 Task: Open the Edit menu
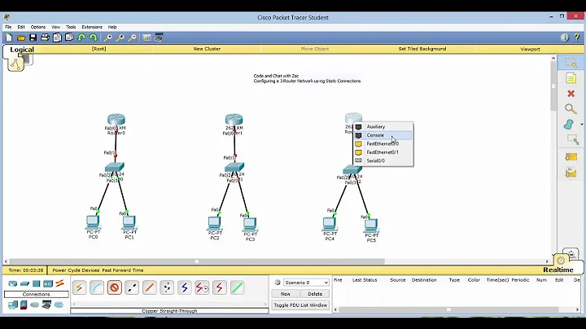tap(21, 27)
